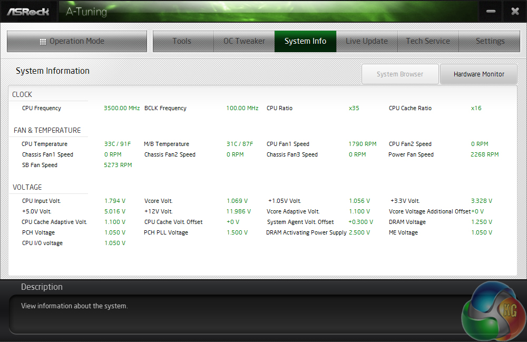Select the System Info tab

click(x=306, y=41)
